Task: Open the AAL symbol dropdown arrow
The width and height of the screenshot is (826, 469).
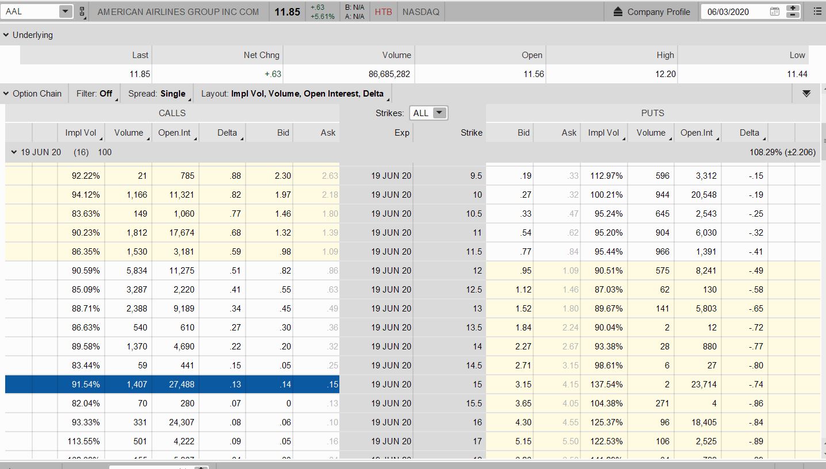Action: (x=65, y=11)
